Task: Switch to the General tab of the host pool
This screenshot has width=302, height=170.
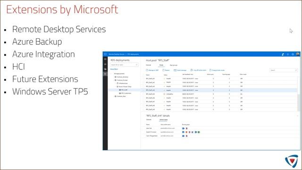Action: tap(149, 65)
